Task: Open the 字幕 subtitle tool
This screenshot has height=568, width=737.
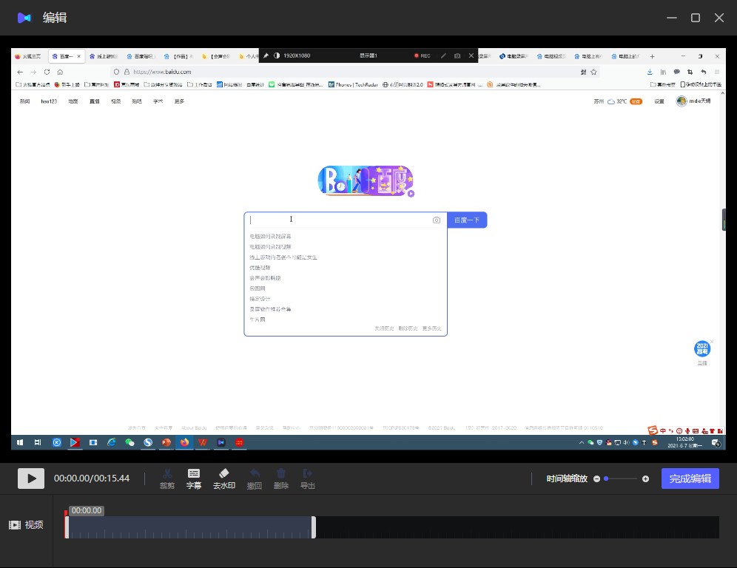Action: tap(194, 479)
